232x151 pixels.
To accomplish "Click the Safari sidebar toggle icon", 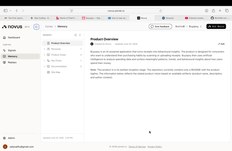I will click(x=6, y=11).
